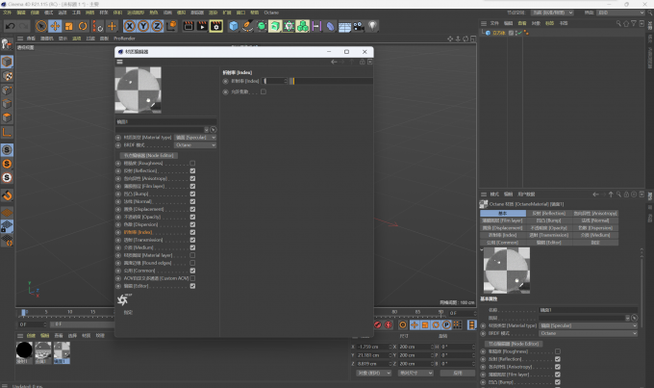Image resolution: width=654 pixels, height=388 pixels.
Task: Click the spline Pen tool icon
Action: (247, 26)
